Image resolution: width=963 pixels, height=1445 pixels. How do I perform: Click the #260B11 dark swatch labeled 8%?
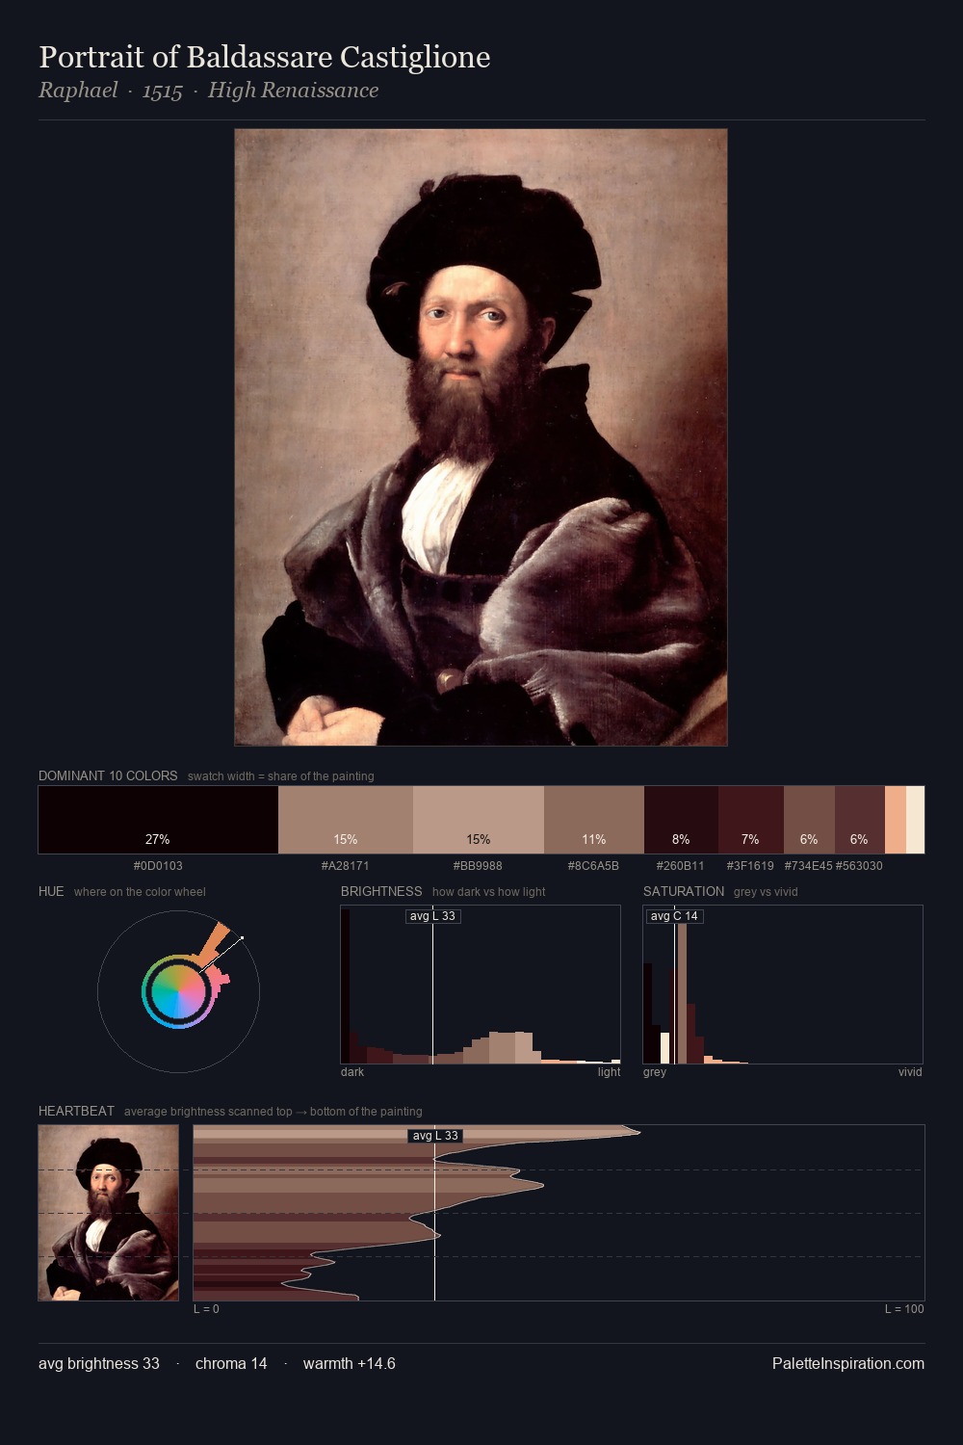click(x=681, y=820)
